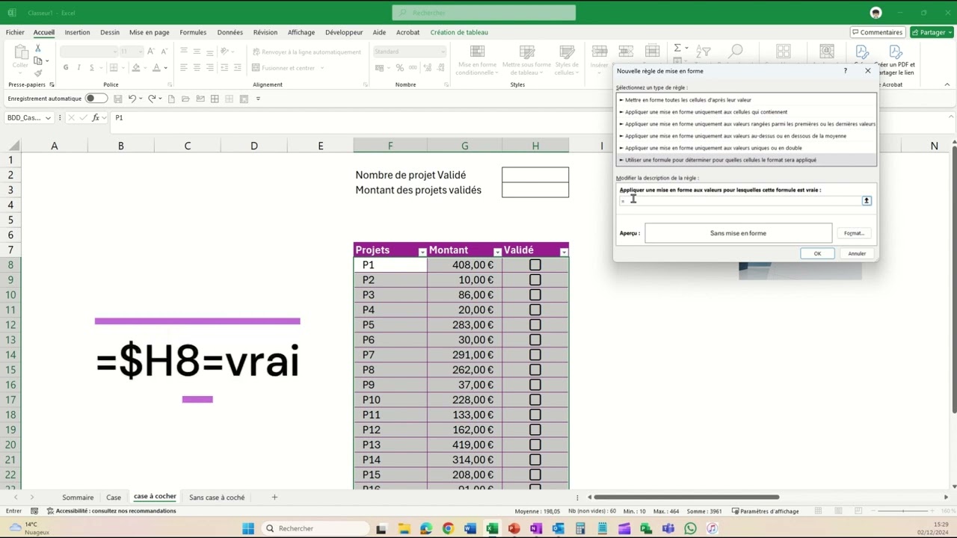
Task: Open the font size dropdown
Action: point(141,52)
